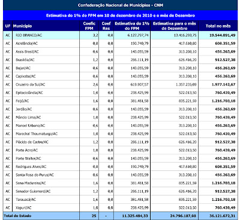Screen dimensions: 240x220
Task: Click the state total 11.325.484,33
Action: click(136, 216)
